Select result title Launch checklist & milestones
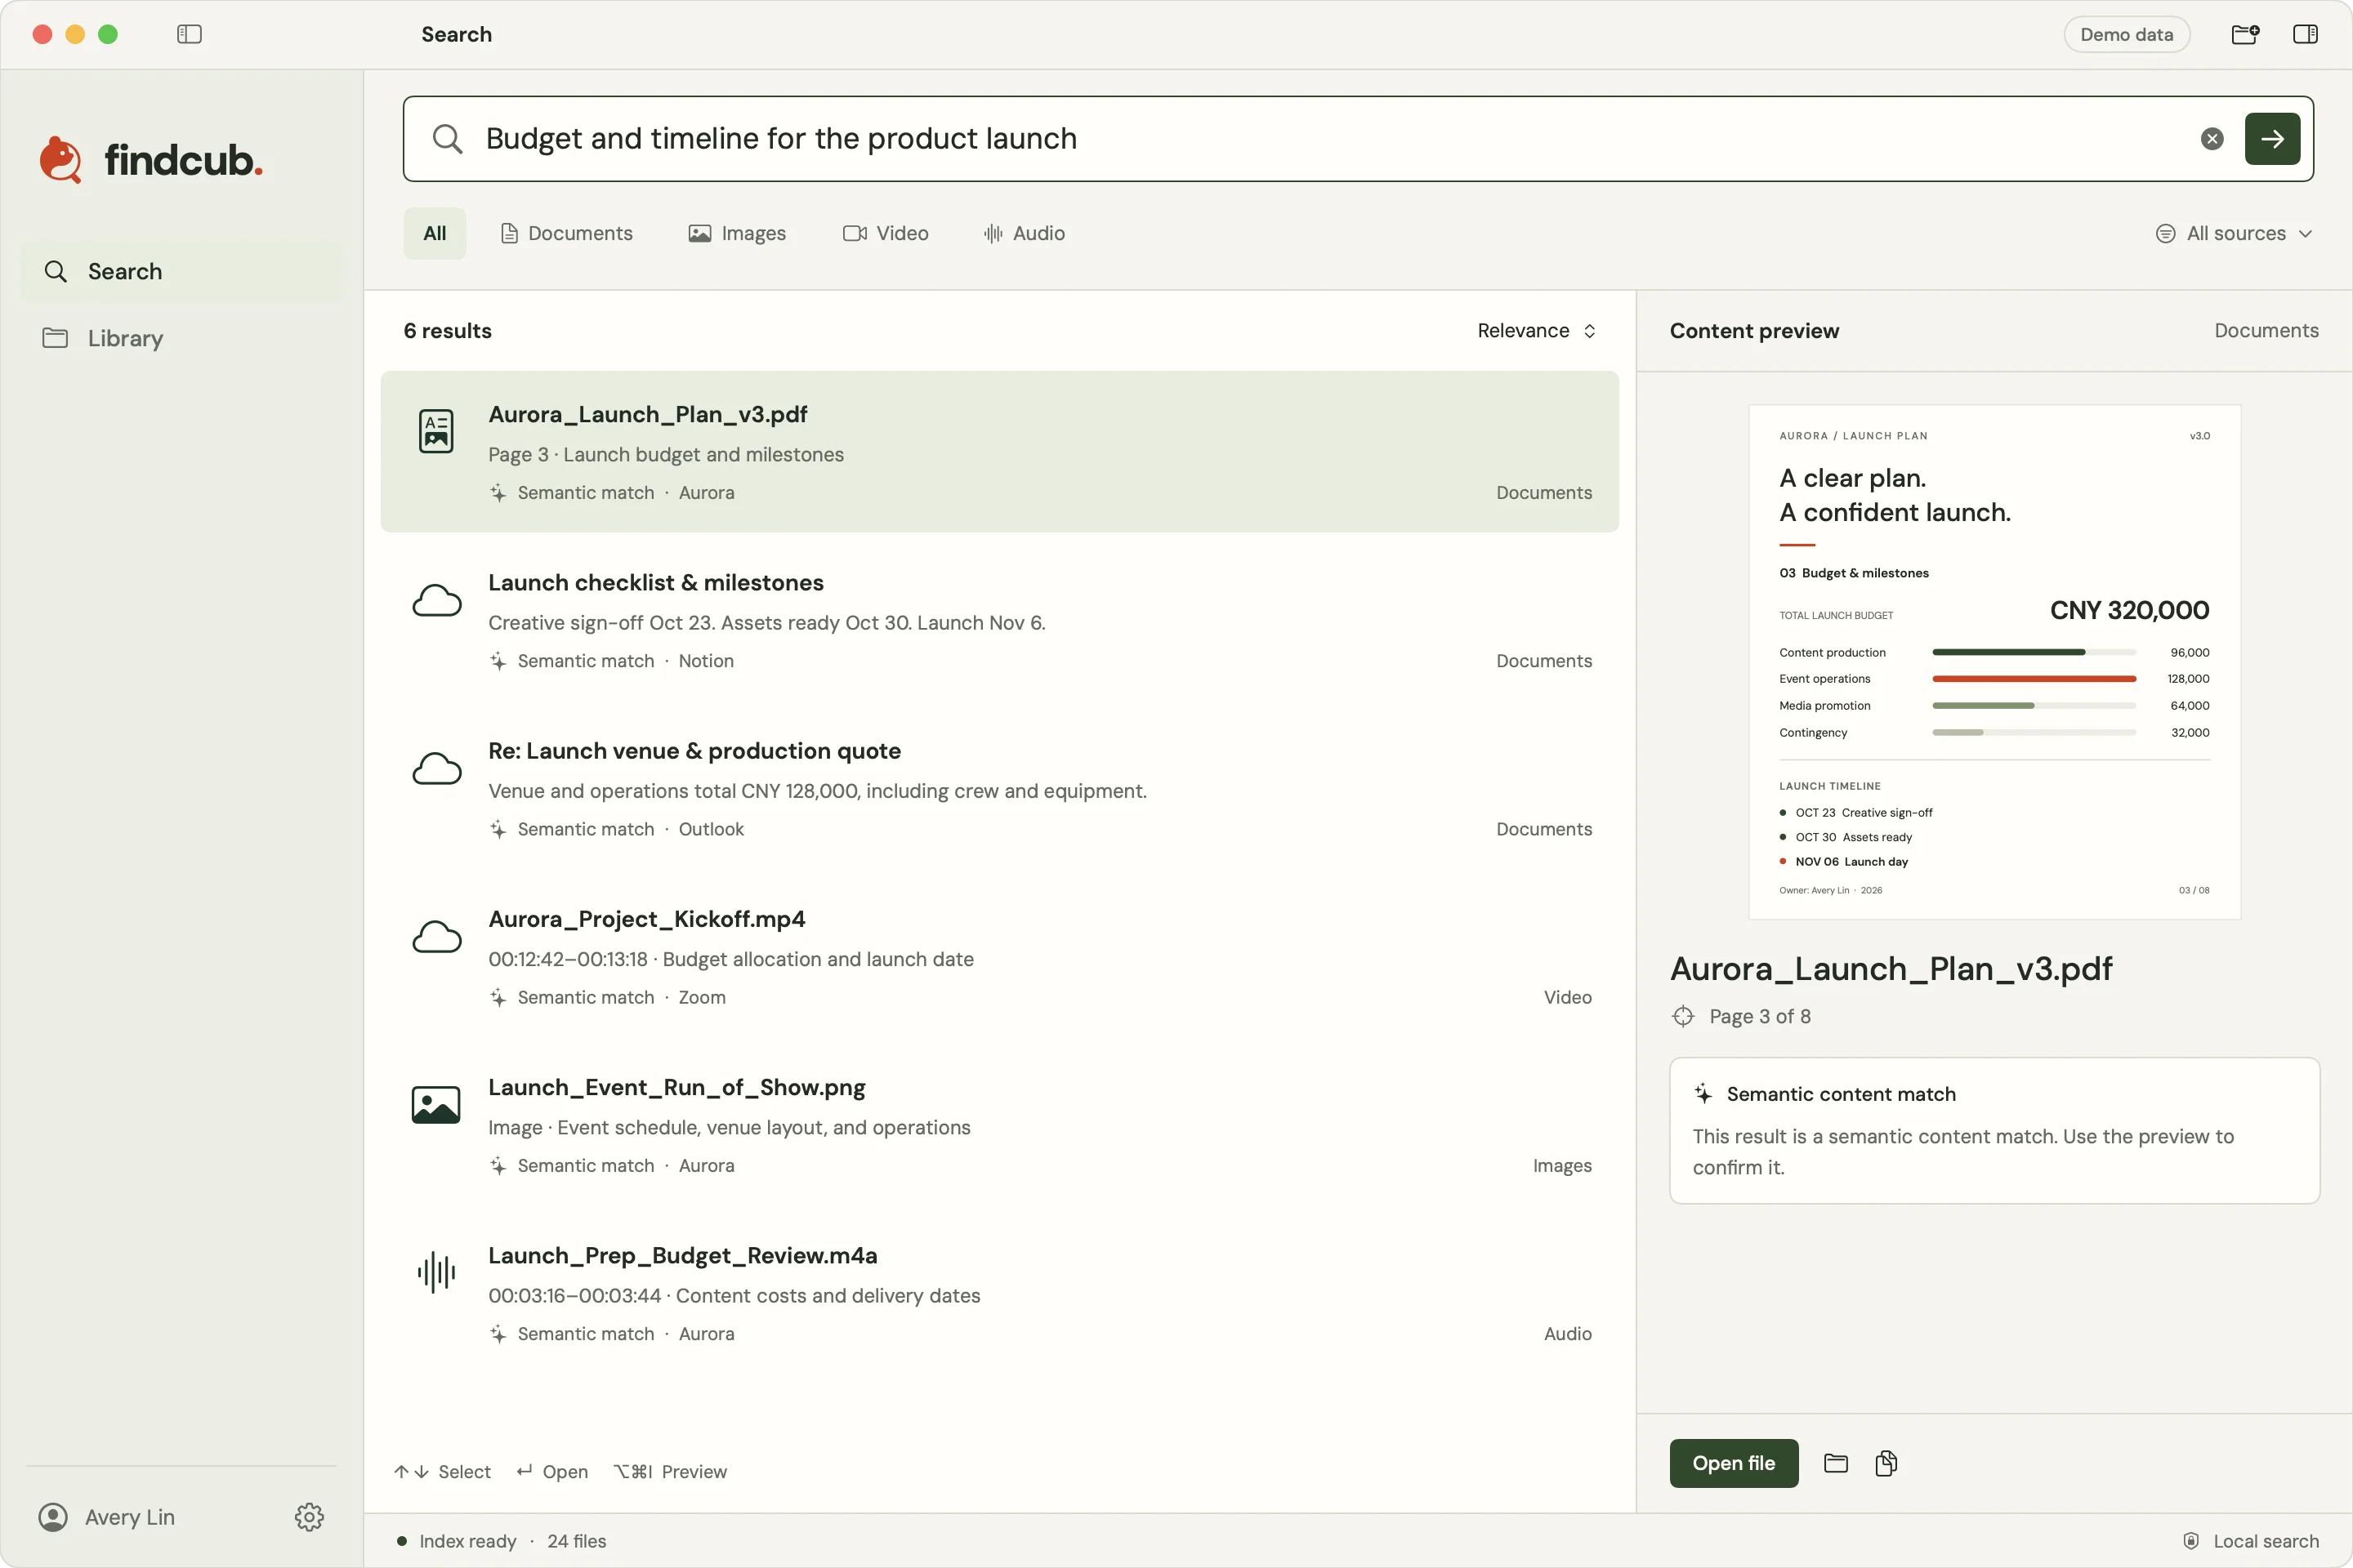 coord(656,583)
